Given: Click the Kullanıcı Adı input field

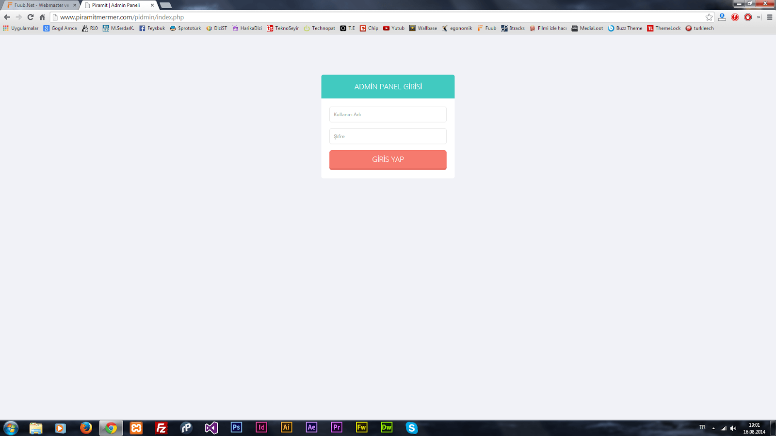Looking at the screenshot, I should point(388,114).
